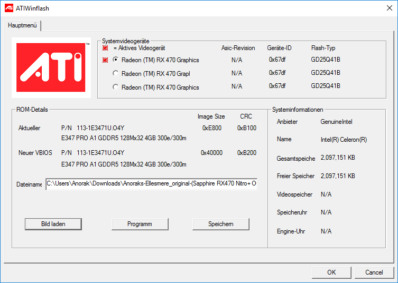The image size is (398, 283).
Task: Save the ROM with the Speichern button
Action: (220, 224)
